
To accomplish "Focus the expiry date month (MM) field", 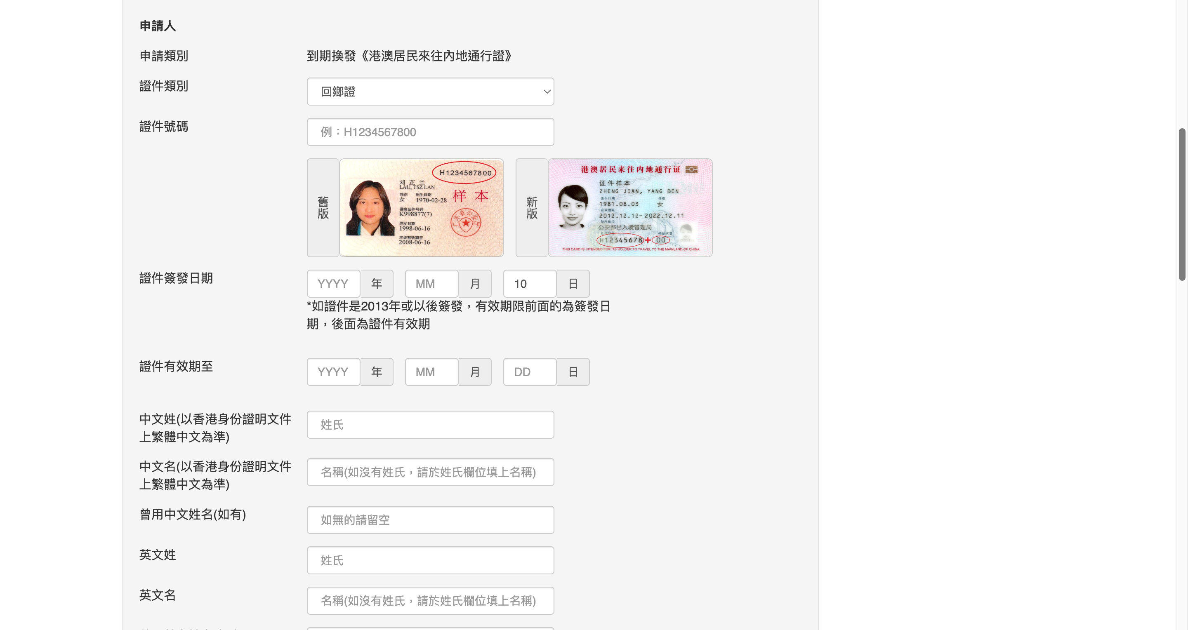I will click(431, 371).
